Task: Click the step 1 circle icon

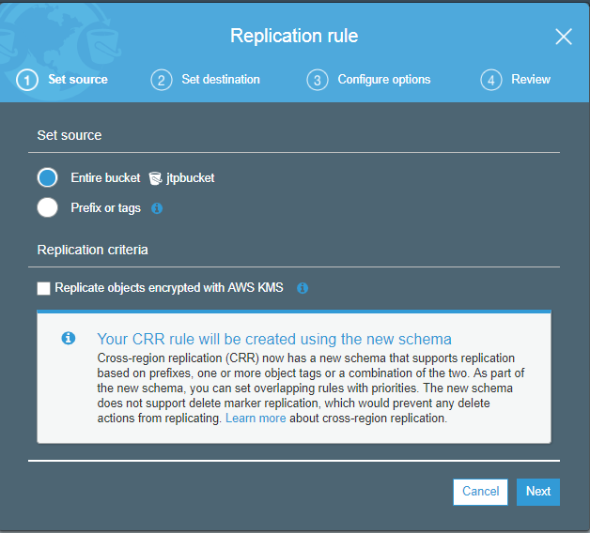Action: tap(27, 80)
